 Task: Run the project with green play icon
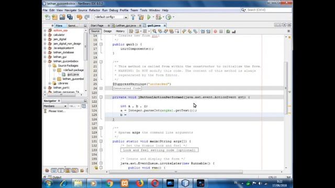(x=149, y=17)
